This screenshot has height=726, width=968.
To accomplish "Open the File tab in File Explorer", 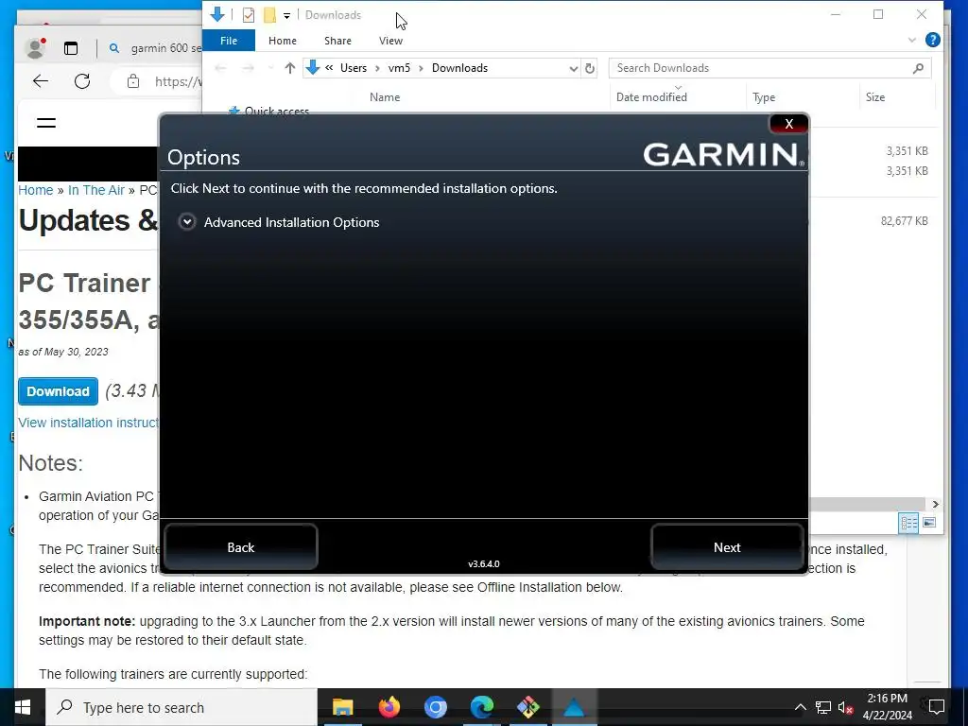I will pos(229,40).
